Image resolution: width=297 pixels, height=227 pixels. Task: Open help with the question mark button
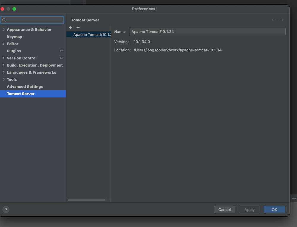[6, 209]
